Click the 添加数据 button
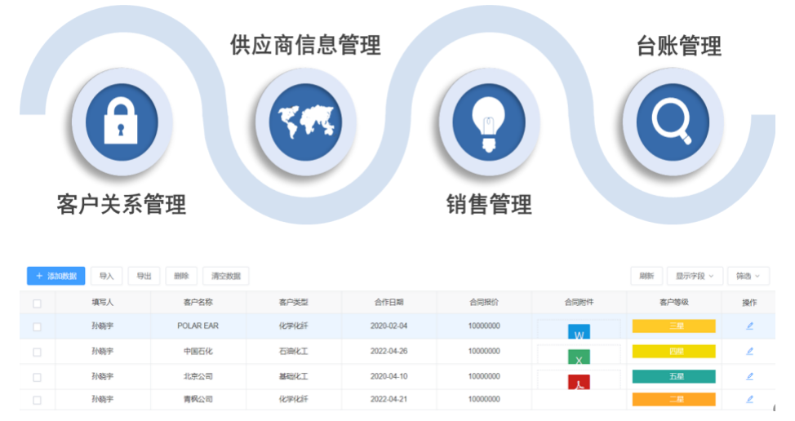Image resolution: width=795 pixels, height=421 pixels. point(56,276)
